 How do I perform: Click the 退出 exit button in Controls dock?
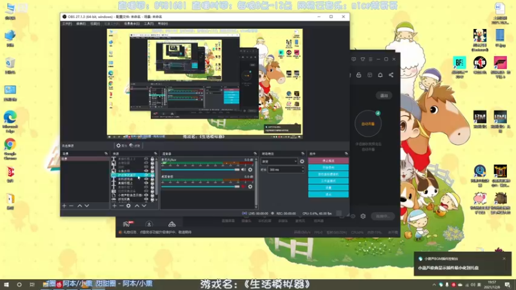click(x=328, y=195)
